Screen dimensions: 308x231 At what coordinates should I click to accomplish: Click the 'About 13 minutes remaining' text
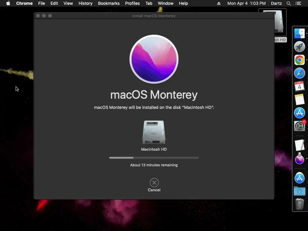(x=154, y=165)
